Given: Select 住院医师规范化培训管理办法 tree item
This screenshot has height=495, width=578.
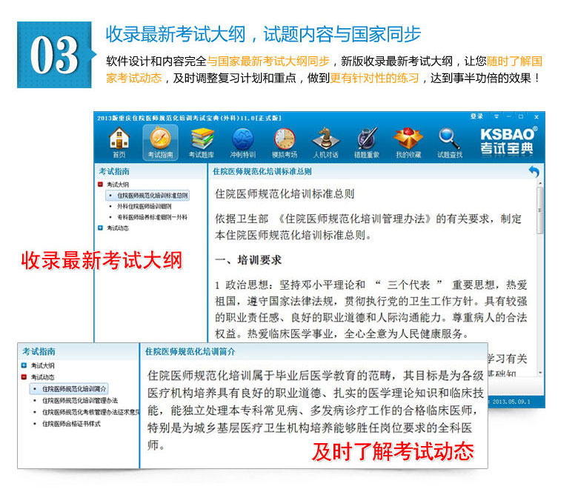Looking at the screenshot, I should coord(80,400).
